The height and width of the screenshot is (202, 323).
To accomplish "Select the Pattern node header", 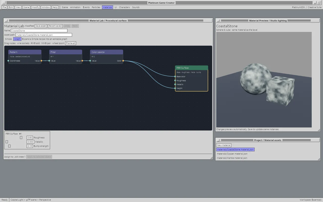I will pyautogui.click(x=25, y=52).
